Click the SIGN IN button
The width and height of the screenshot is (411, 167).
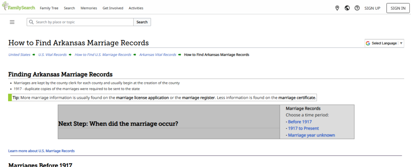tap(398, 8)
